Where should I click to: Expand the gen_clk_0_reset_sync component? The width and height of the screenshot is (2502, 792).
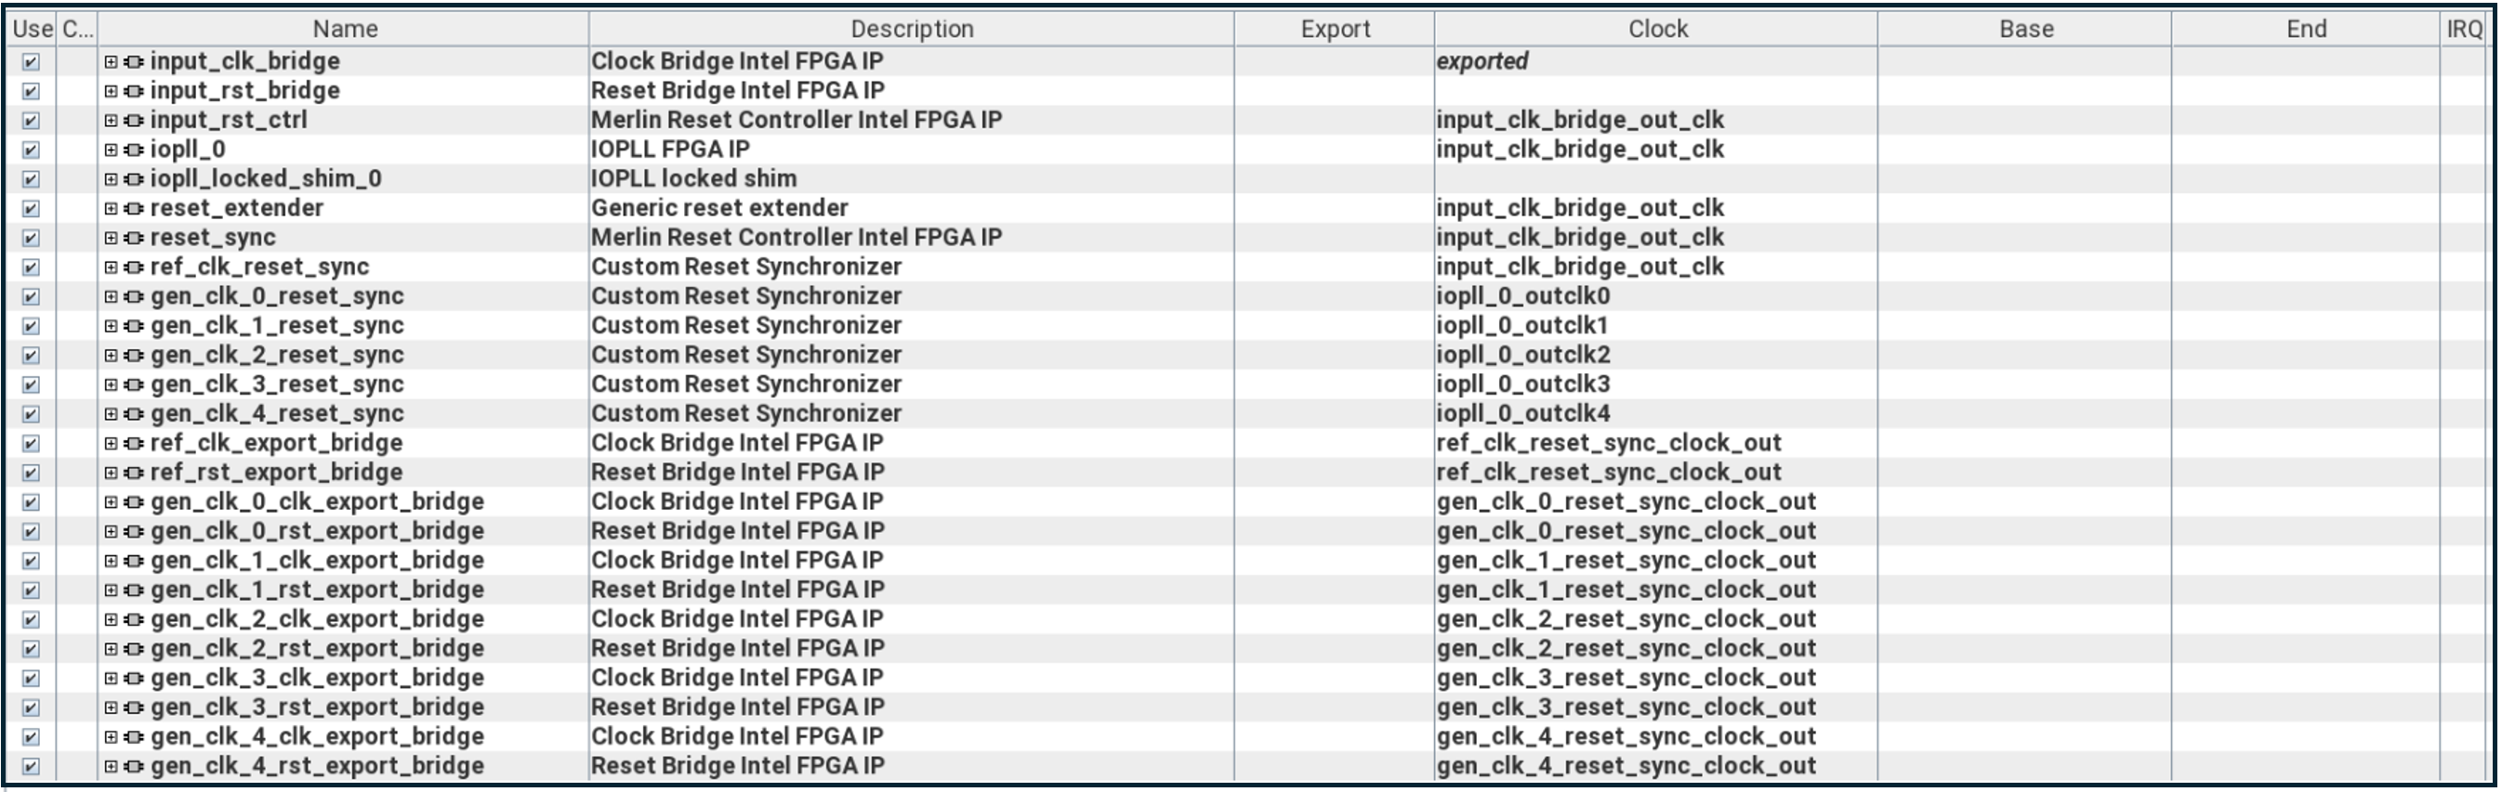coord(111,297)
